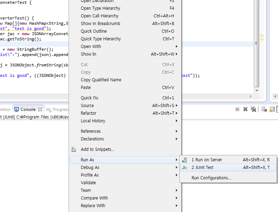Click the editor horizontal scroll right arrow
The width and height of the screenshot is (278, 212).
click(251, 96)
